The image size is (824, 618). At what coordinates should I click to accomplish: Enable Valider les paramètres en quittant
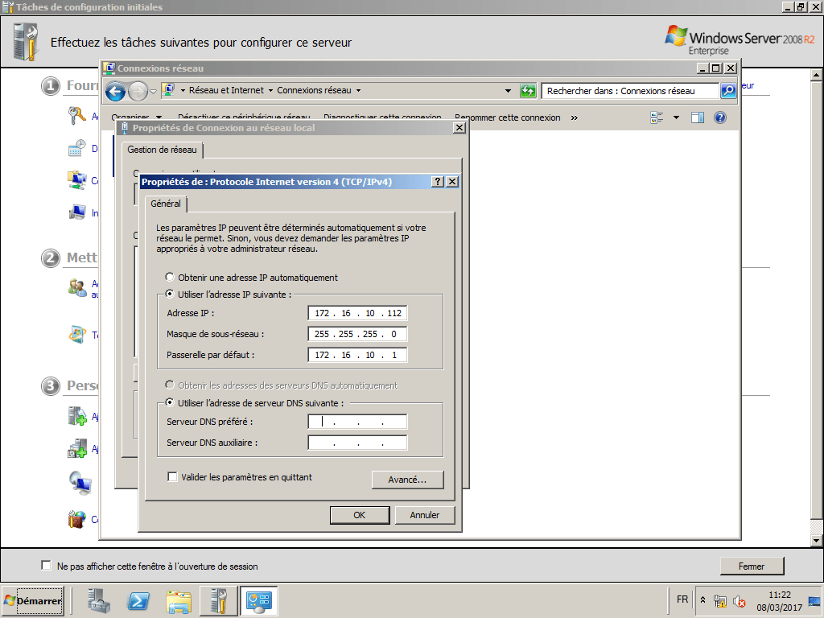coord(172,476)
